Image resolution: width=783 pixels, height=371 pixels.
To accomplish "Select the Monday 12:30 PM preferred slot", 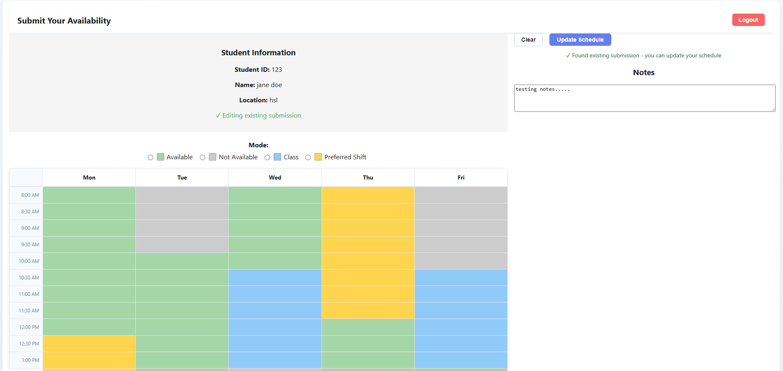I will [x=89, y=344].
